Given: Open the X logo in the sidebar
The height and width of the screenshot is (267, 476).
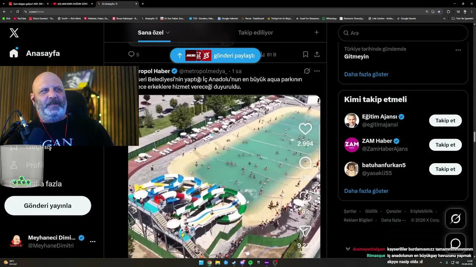Looking at the screenshot, I should (x=14, y=33).
